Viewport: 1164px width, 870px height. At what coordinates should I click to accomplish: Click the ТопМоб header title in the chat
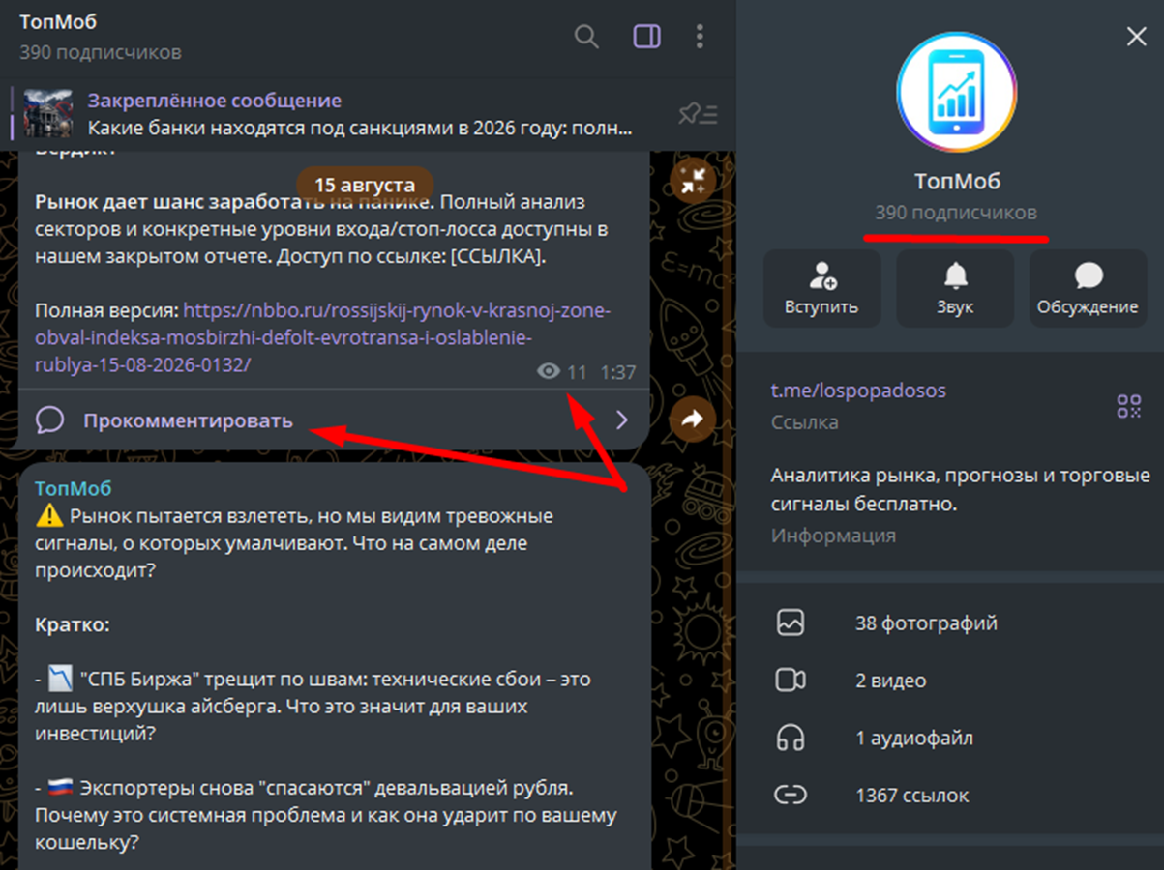coord(58,22)
